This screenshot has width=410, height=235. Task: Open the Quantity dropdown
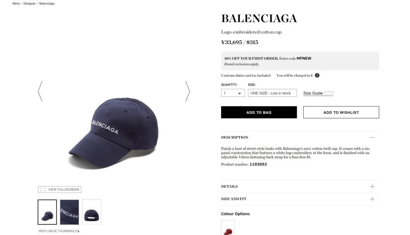(x=233, y=93)
